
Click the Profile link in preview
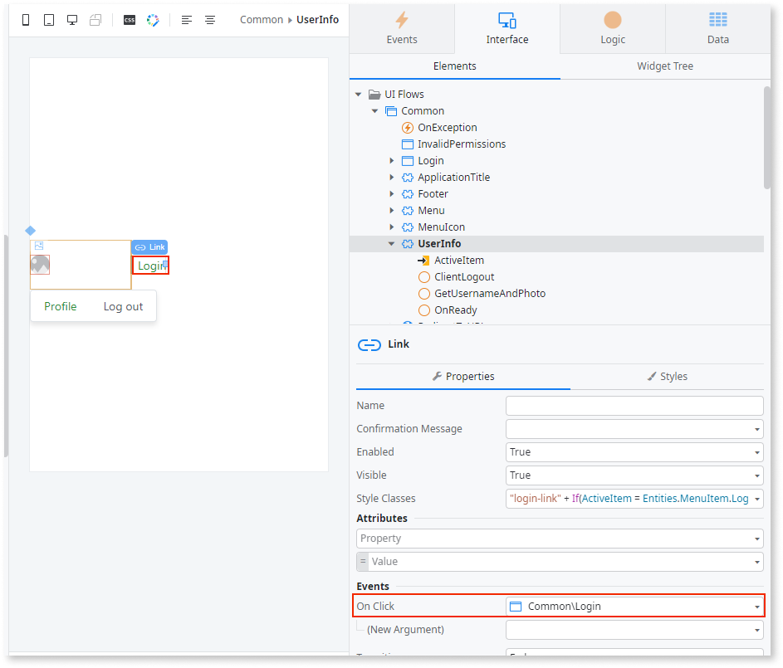click(60, 306)
